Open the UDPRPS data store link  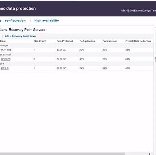[6, 59]
